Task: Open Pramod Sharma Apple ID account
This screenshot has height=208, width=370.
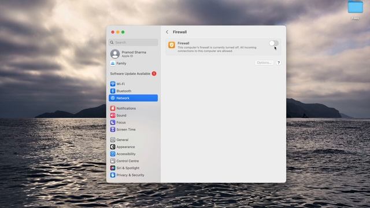Action: 134,54
